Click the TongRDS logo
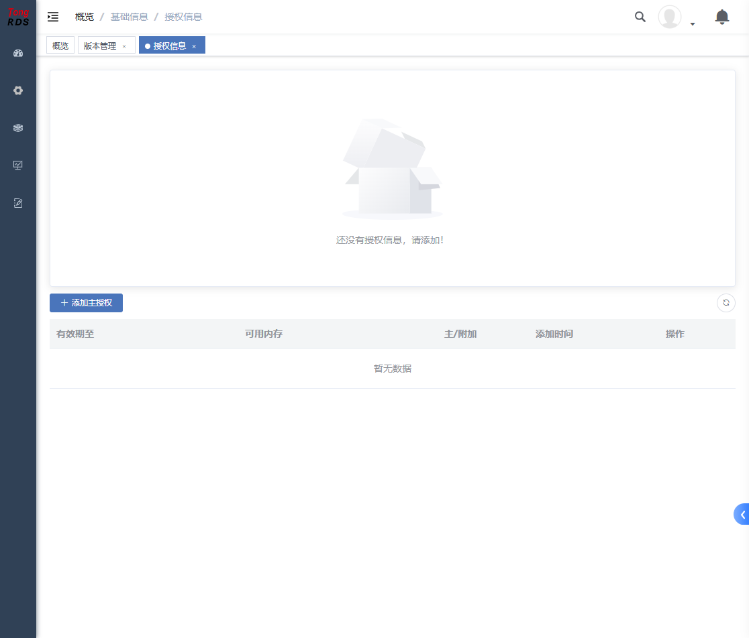Image resolution: width=749 pixels, height=638 pixels. point(18,17)
